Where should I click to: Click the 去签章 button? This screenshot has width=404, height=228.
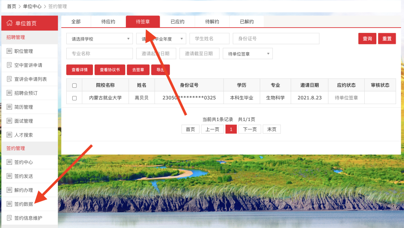138,70
